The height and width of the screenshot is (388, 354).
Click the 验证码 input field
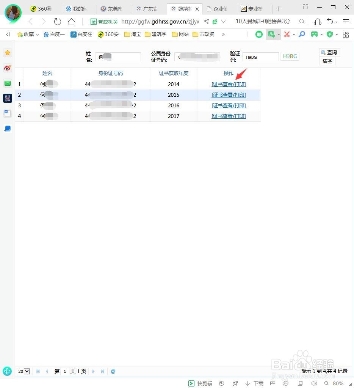(260, 57)
